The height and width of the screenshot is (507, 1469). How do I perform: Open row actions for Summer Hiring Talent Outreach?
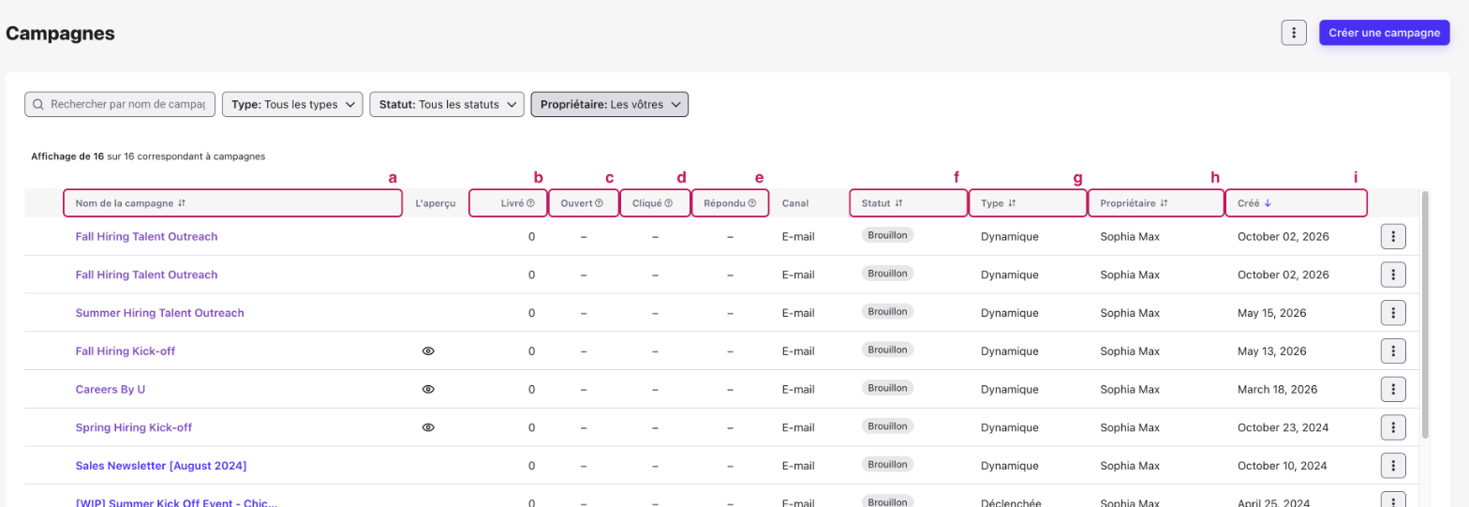tap(1394, 313)
